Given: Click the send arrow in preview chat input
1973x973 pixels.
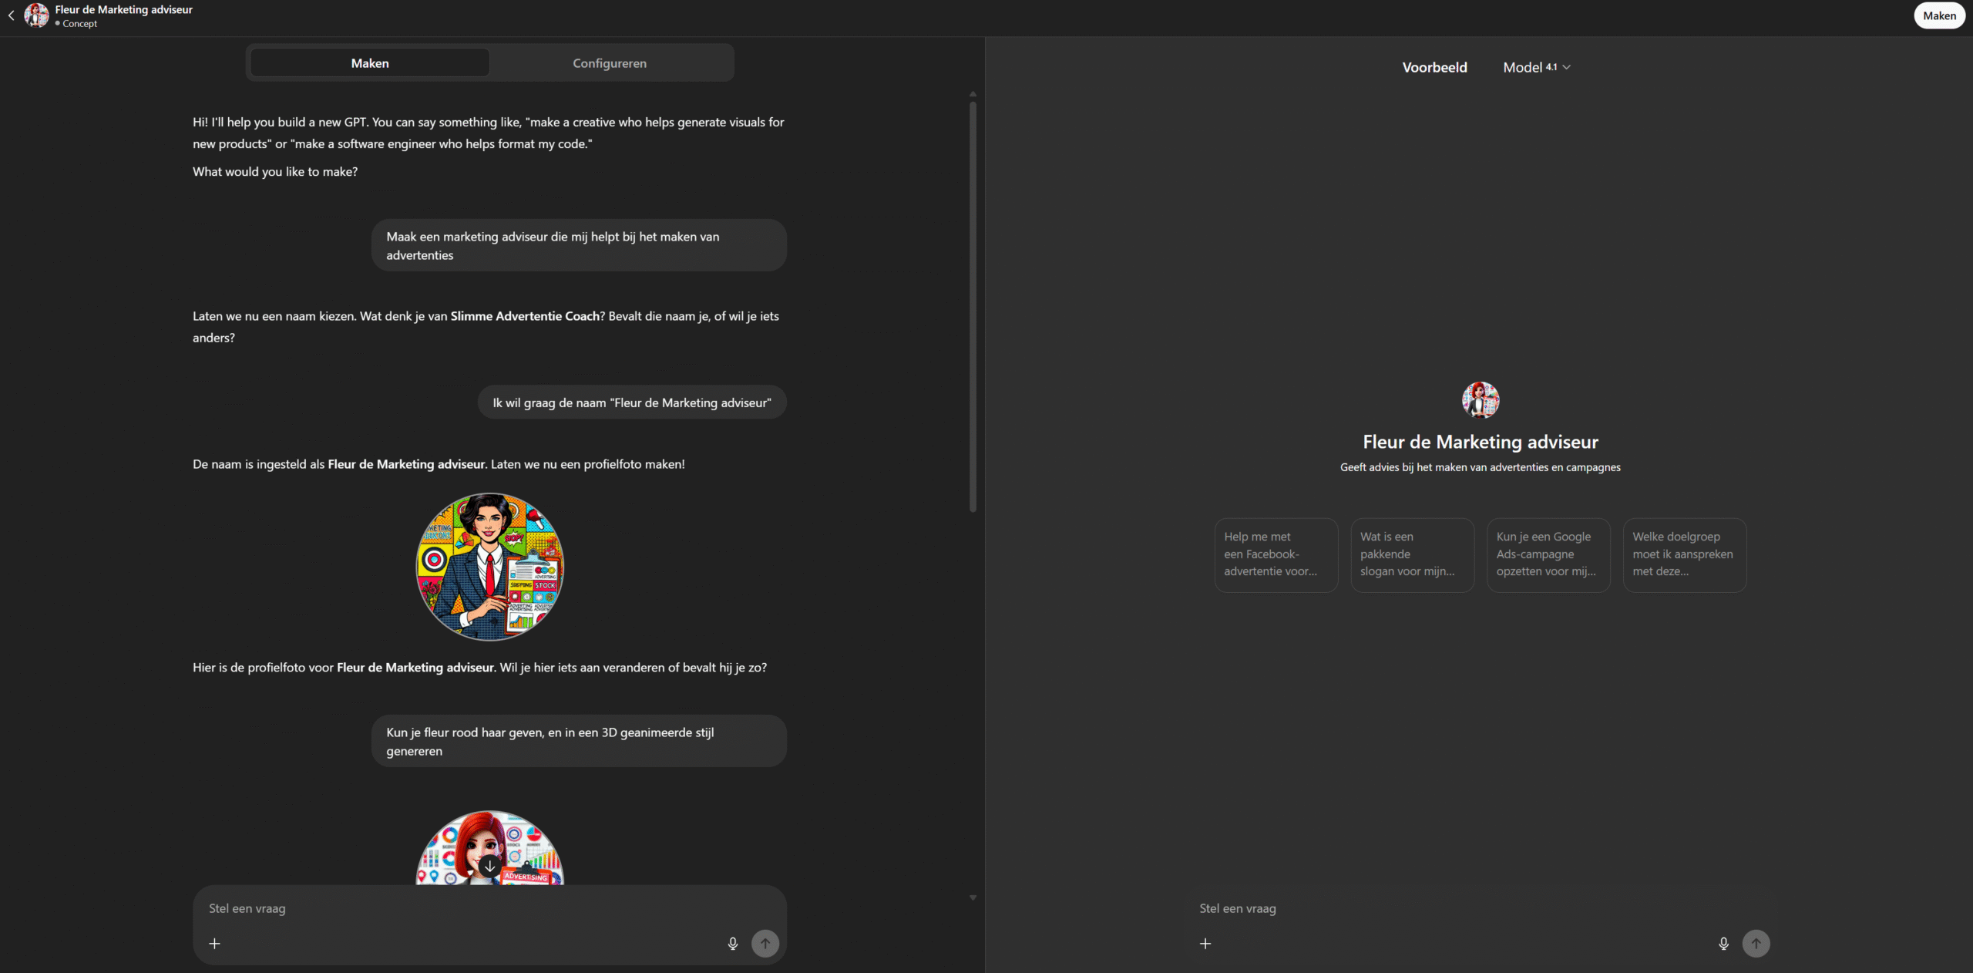Looking at the screenshot, I should 1756,943.
